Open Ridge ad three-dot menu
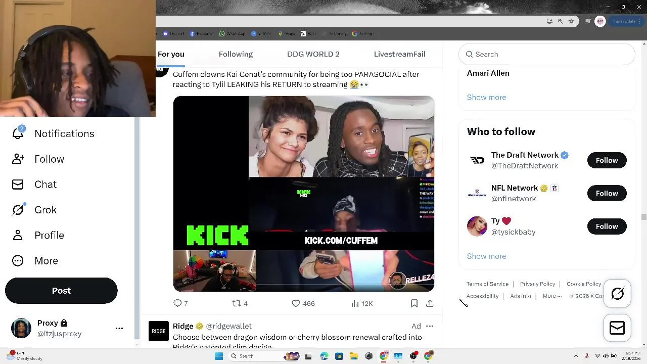 point(430,326)
